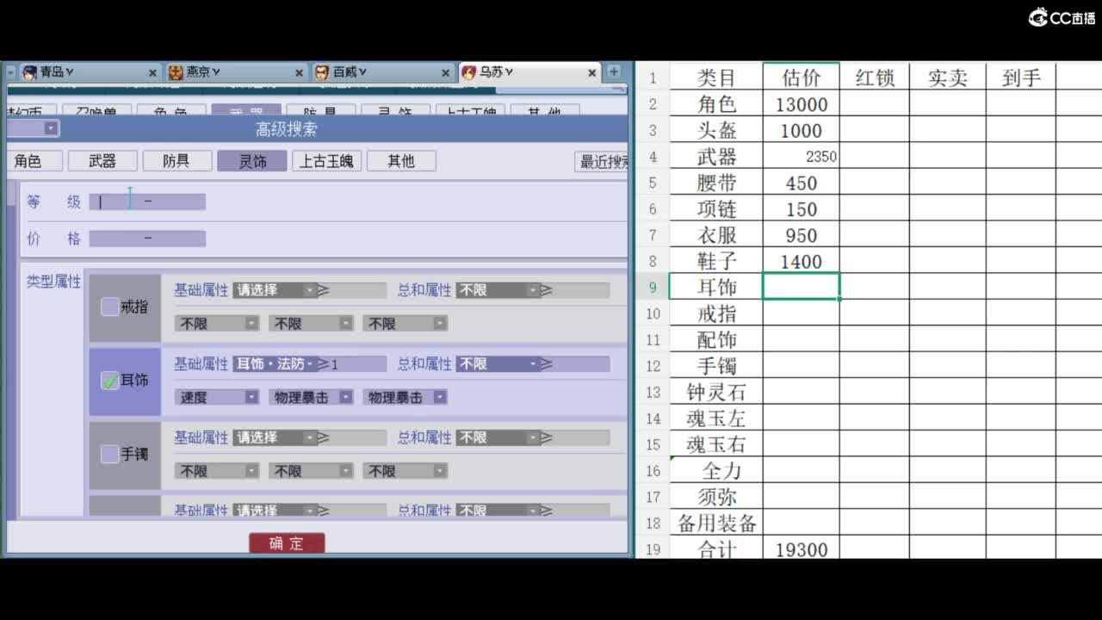Viewport: 1102px width, 620px height.
Task: Select the 估价 header cell in spreadsheet
Action: click(802, 77)
